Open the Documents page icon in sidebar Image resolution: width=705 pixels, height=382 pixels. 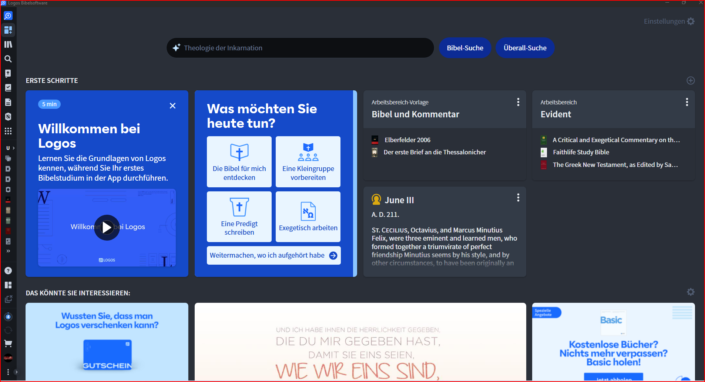(8, 102)
